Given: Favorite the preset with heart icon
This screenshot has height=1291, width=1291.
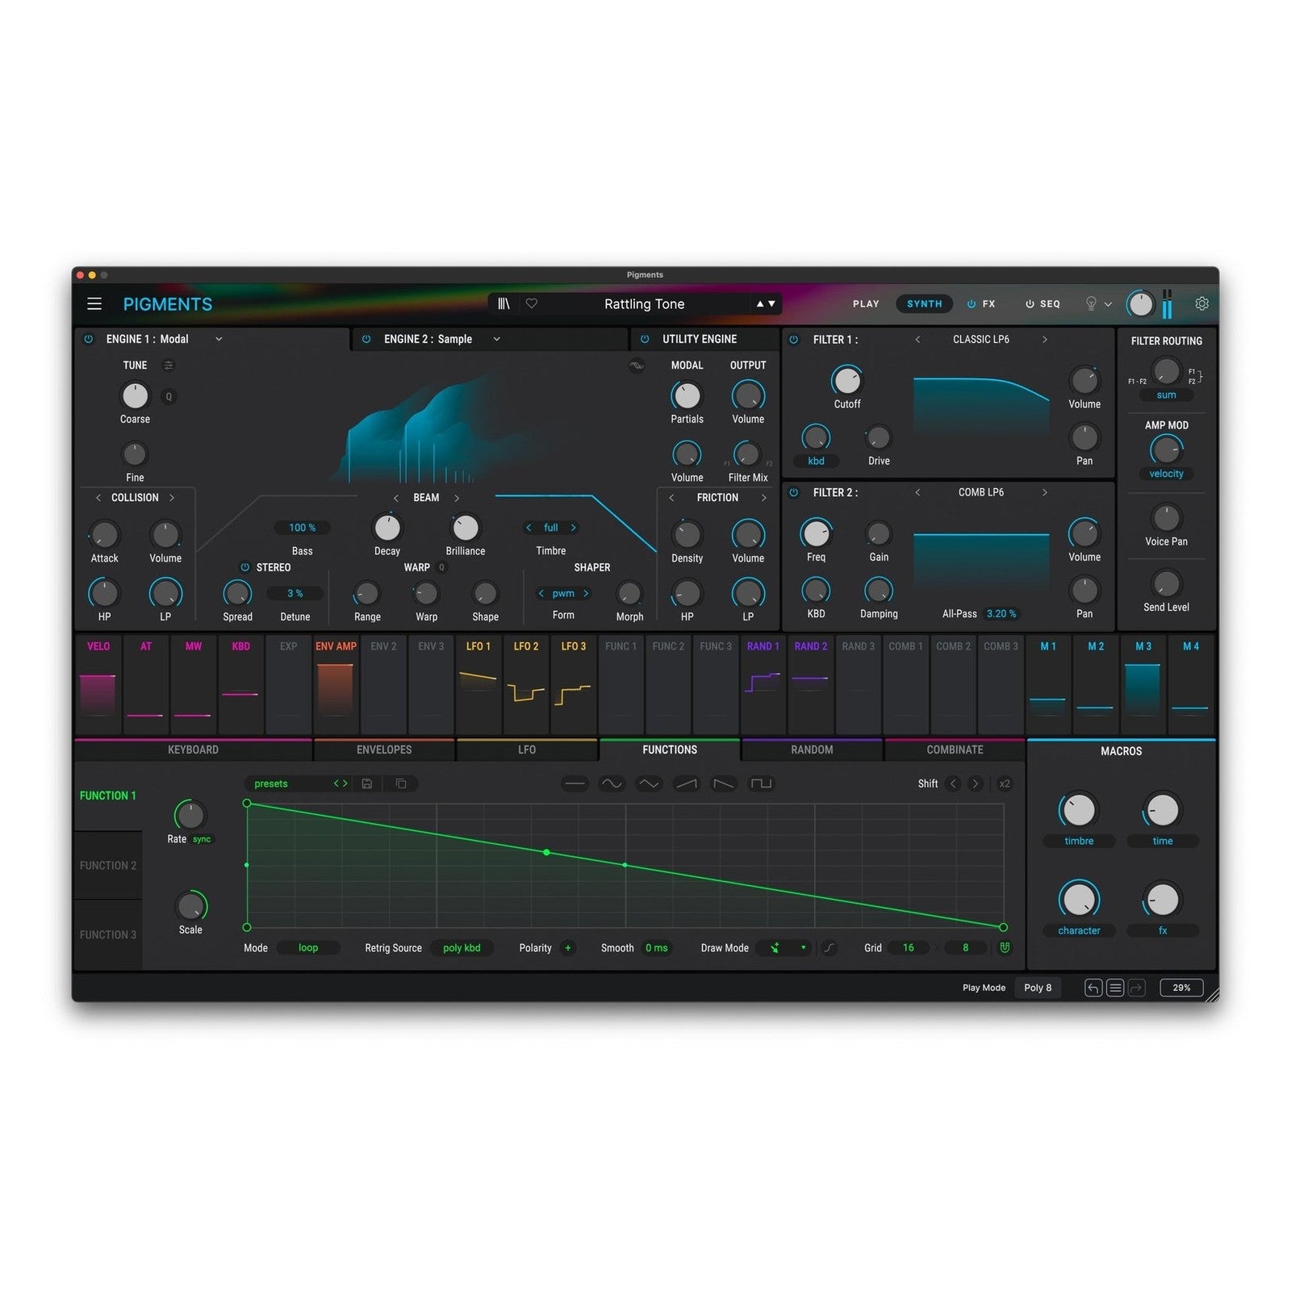Looking at the screenshot, I should tap(532, 304).
